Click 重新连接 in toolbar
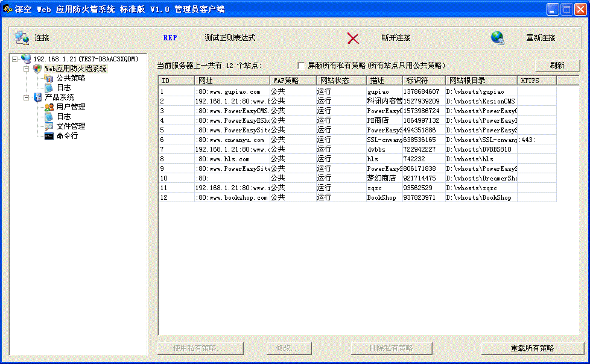The width and height of the screenshot is (590, 364). click(541, 38)
